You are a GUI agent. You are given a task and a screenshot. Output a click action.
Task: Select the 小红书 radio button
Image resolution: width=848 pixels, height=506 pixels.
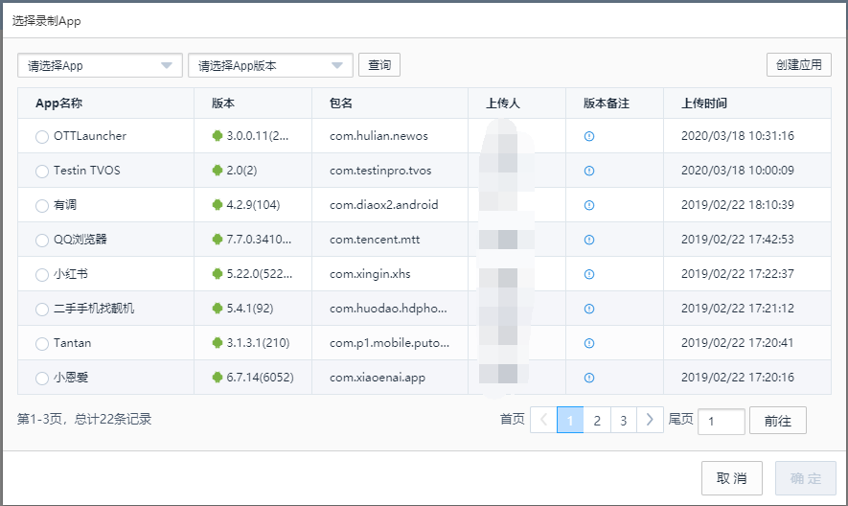[x=41, y=275]
